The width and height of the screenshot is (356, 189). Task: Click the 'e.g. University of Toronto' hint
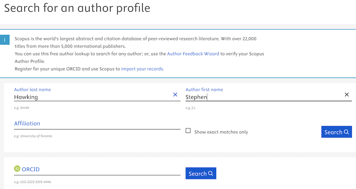click(x=33, y=136)
